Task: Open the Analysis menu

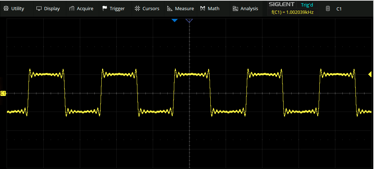Action: click(x=245, y=8)
